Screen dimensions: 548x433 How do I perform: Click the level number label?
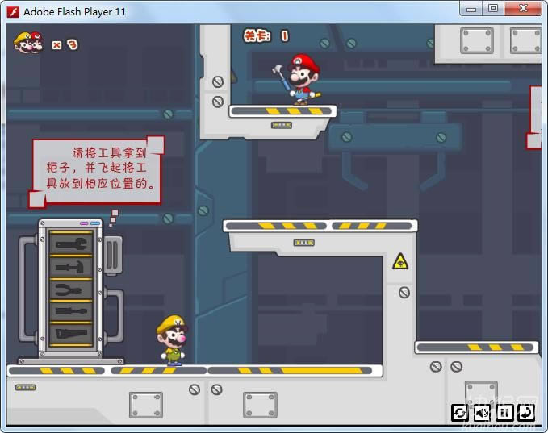pyautogui.click(x=266, y=35)
